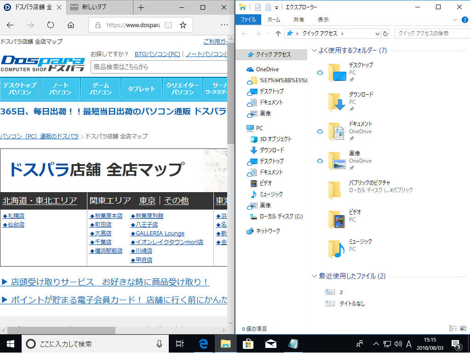Image resolution: width=470 pixels, height=353 pixels.
Task: Collapse よく使用するフォルダー group
Action: pyautogui.click(x=314, y=51)
